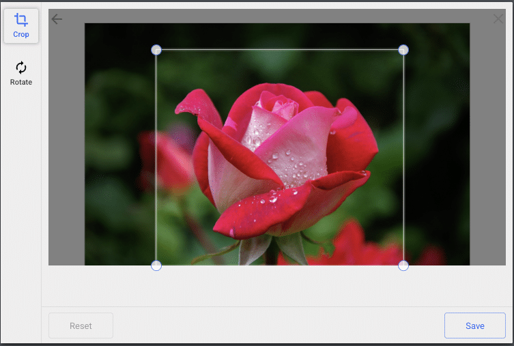The height and width of the screenshot is (346, 514).
Task: Click the top-right crop handle
Action: [x=403, y=50]
